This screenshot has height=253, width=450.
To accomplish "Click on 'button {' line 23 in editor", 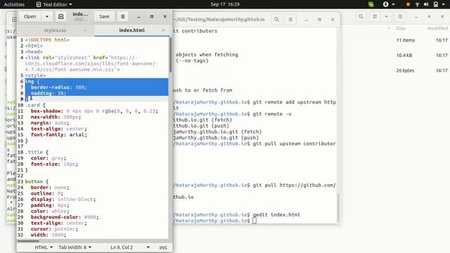I will tap(37, 181).
